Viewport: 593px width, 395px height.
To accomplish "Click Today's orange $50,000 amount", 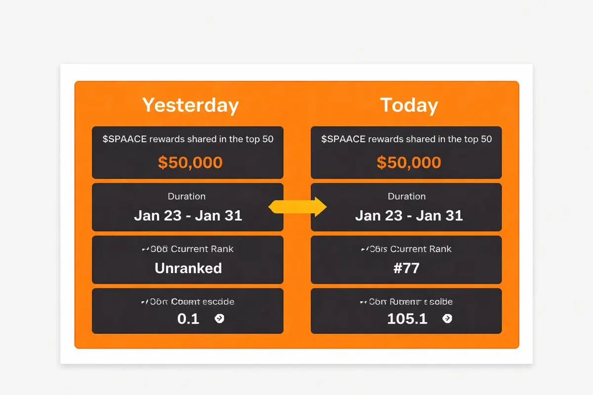I will (409, 162).
